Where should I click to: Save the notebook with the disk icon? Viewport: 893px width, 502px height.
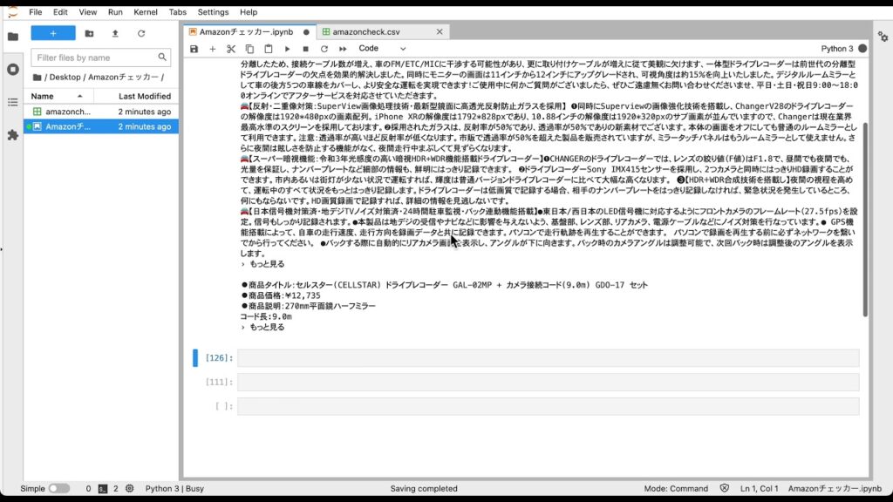click(194, 50)
